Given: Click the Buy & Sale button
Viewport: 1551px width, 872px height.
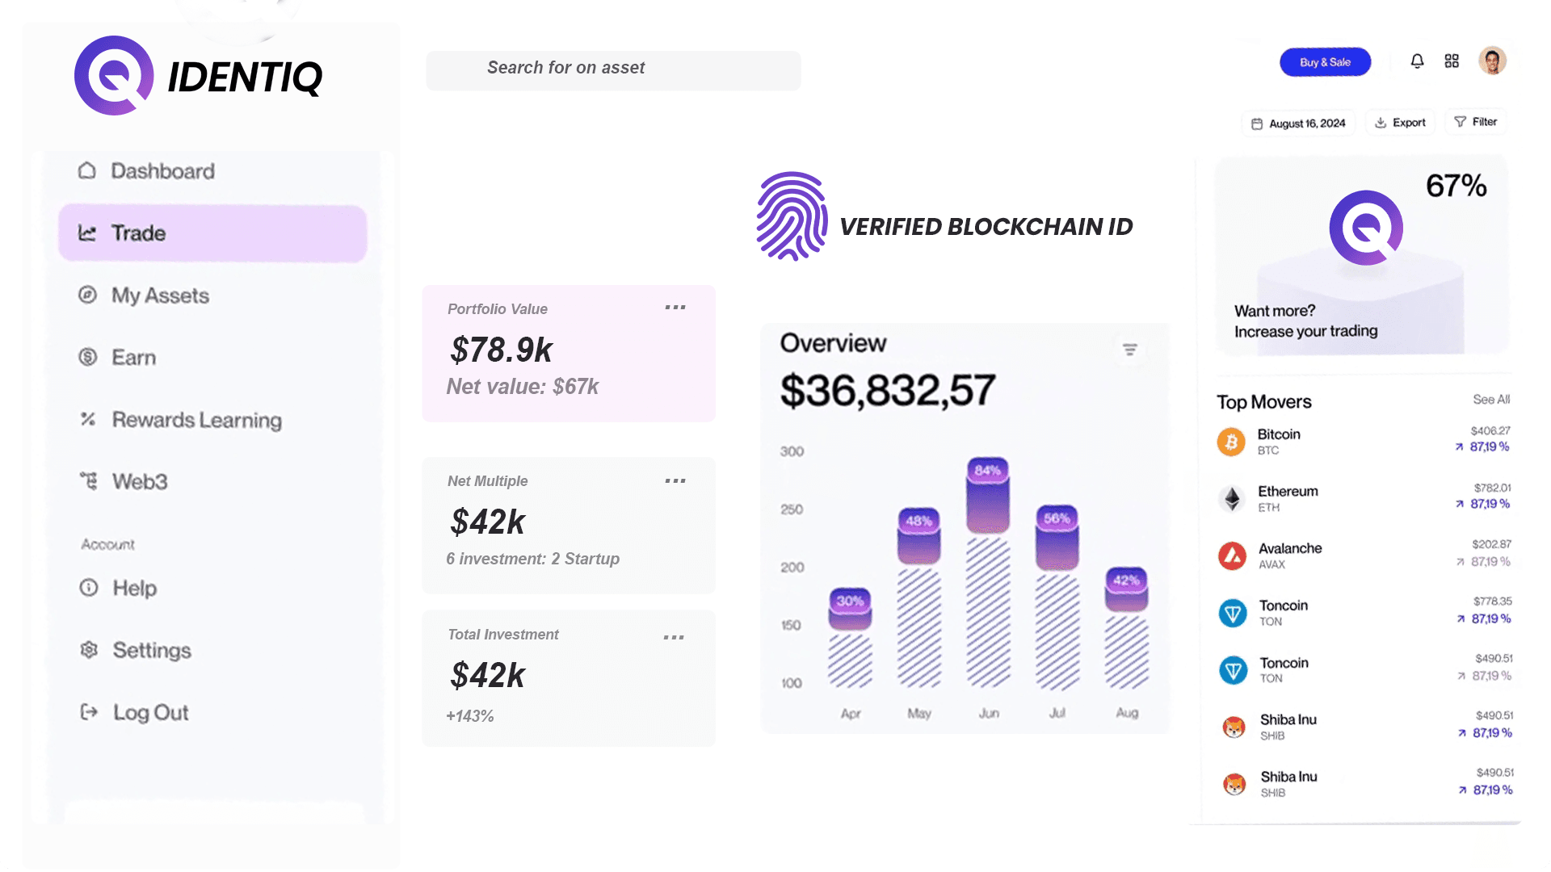Looking at the screenshot, I should click(x=1325, y=61).
